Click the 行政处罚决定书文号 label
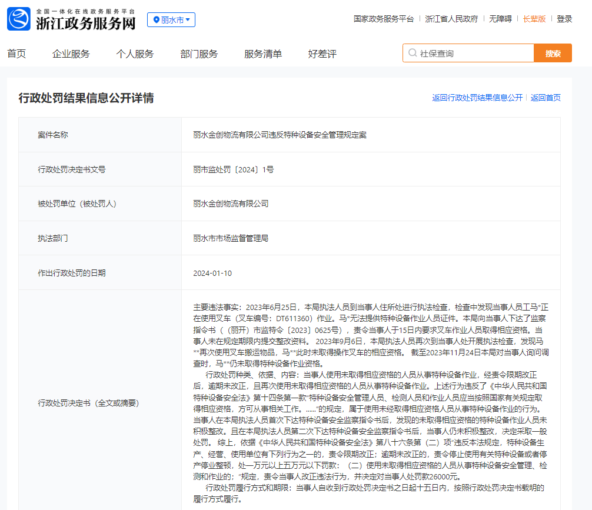The image size is (592, 510). pyautogui.click(x=72, y=169)
